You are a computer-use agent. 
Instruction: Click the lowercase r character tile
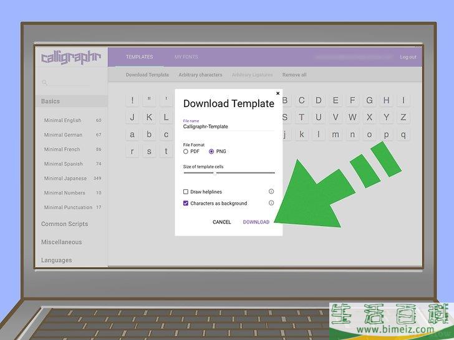click(132, 151)
